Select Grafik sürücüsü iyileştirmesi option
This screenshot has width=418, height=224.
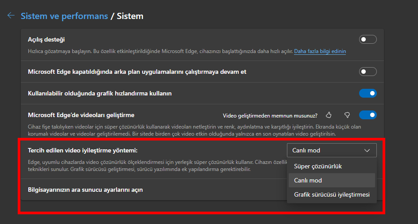click(x=332, y=194)
